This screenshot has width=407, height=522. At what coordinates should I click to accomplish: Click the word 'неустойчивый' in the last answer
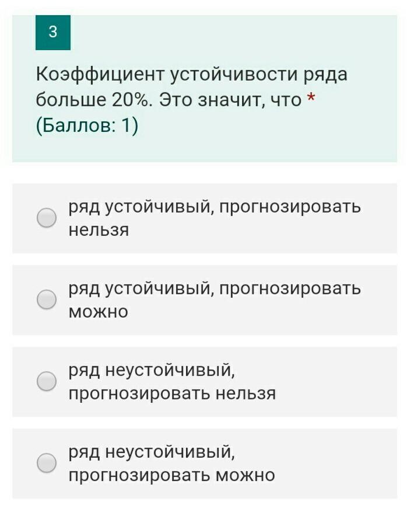[x=170, y=453]
